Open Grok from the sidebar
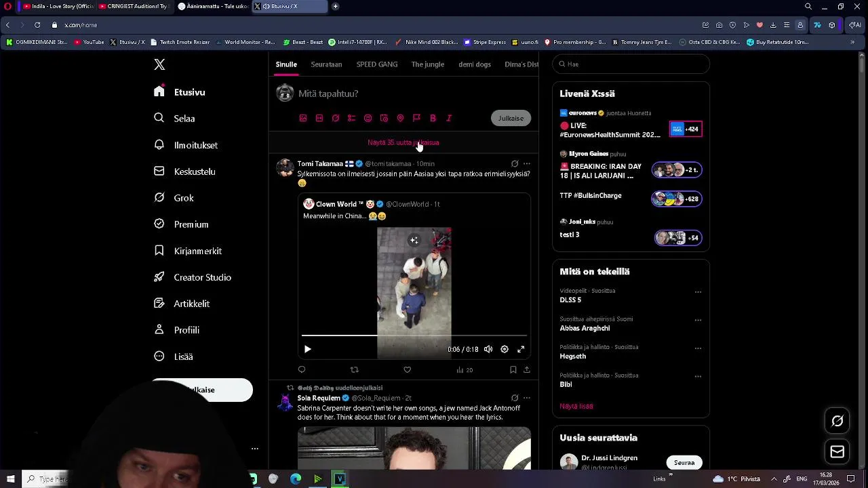 [x=174, y=198]
